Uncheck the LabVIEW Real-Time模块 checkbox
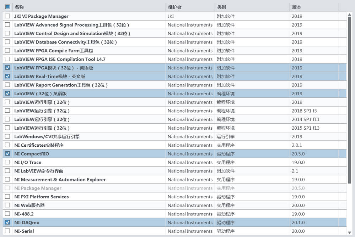The image size is (355, 237). coord(7,76)
